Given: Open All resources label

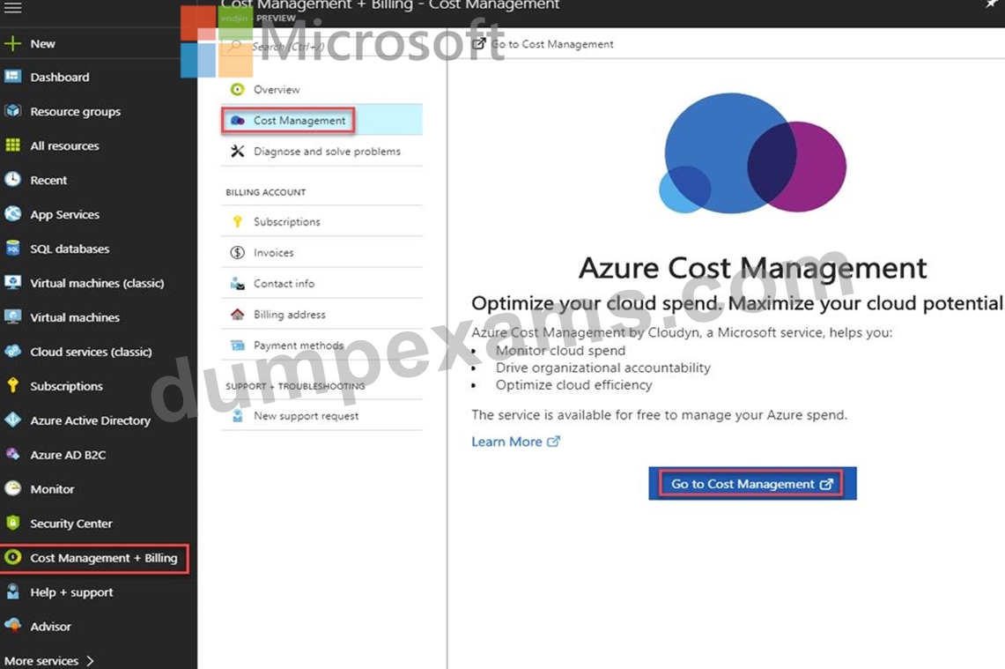Looking at the screenshot, I should [64, 145].
